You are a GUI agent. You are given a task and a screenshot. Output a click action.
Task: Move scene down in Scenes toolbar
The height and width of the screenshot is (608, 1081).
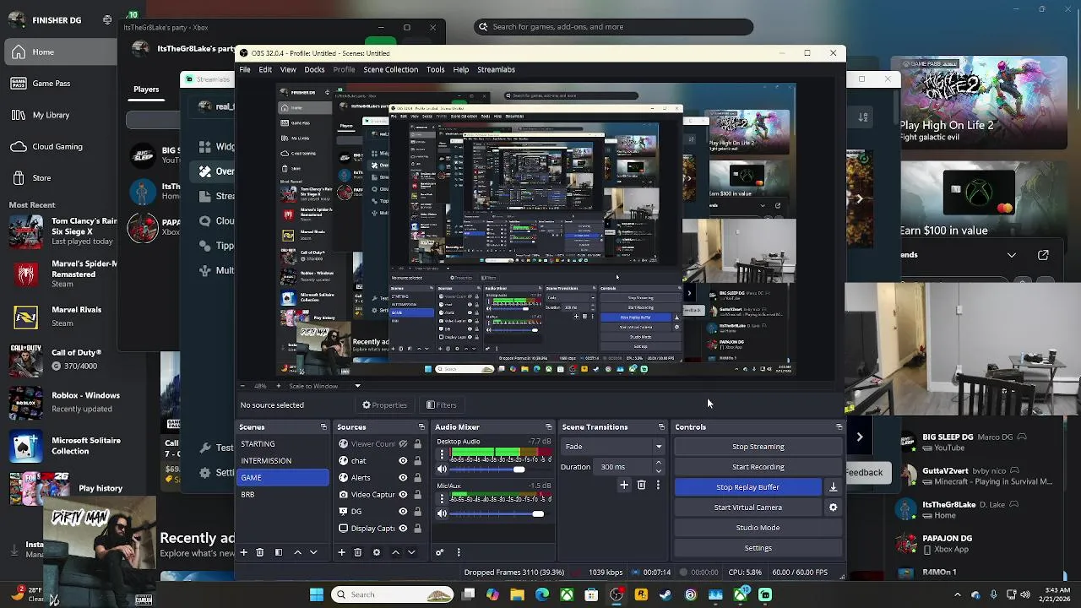(x=313, y=552)
